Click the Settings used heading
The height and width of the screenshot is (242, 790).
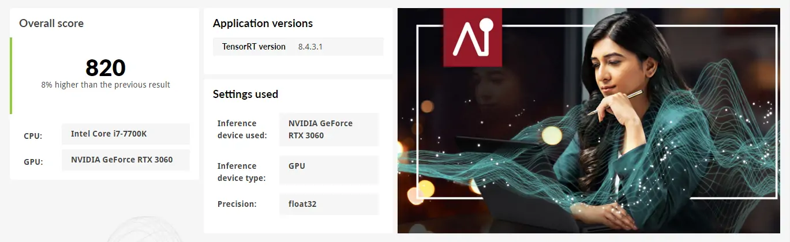tap(245, 94)
